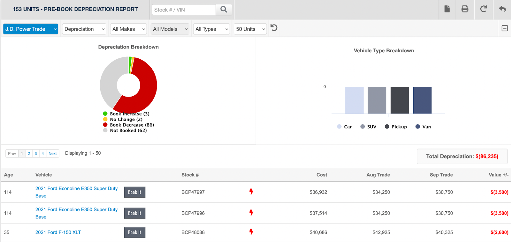Click the $42,925 Aug Trade value
This screenshot has width=511, height=242.
coord(381,232)
